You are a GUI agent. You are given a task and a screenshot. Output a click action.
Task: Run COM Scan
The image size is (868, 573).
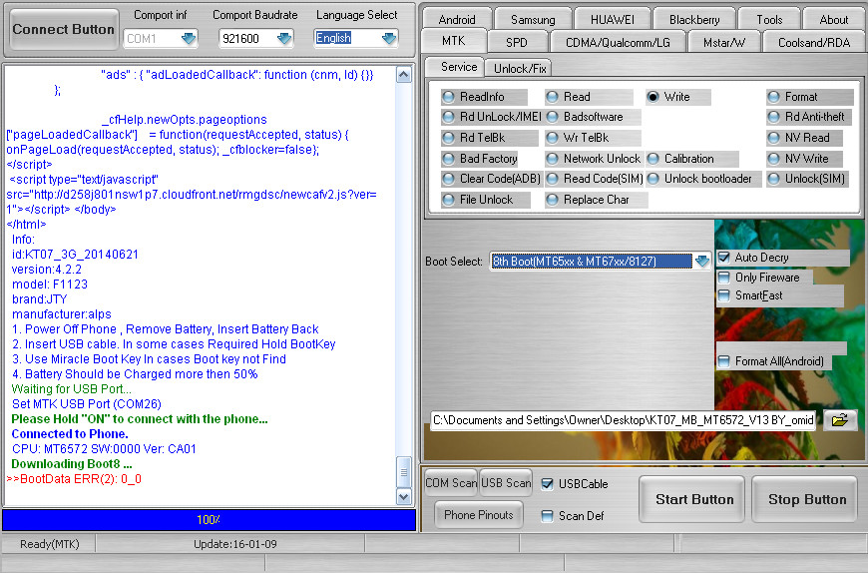tap(451, 483)
